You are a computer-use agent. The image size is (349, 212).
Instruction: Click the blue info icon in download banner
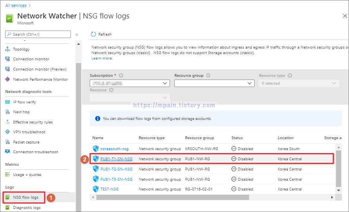[98, 118]
